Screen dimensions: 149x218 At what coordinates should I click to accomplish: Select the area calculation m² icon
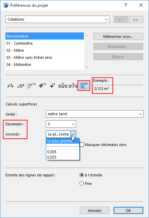pyautogui.click(x=84, y=86)
